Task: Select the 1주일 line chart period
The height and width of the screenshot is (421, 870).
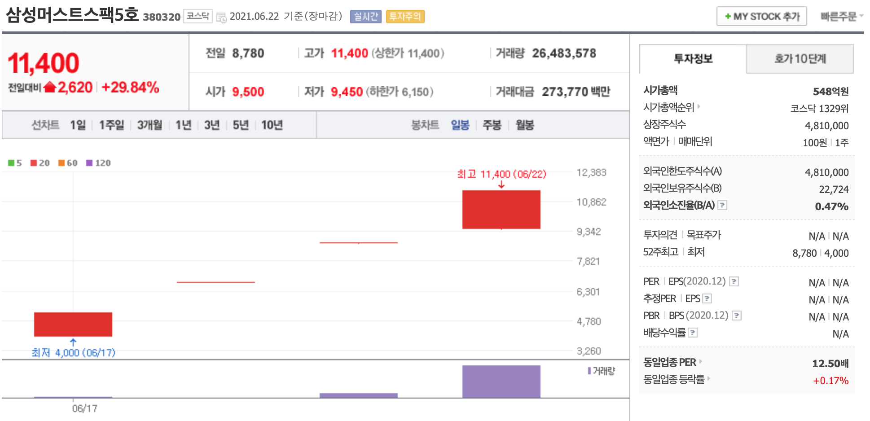Action: 111,125
